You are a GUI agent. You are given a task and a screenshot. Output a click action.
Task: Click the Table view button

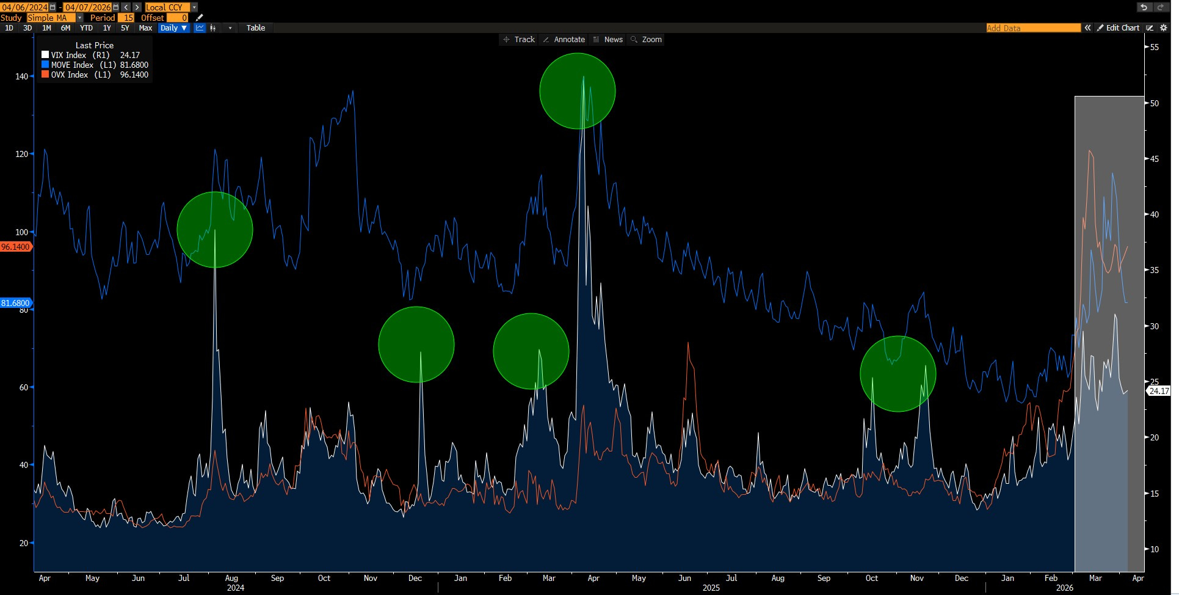coord(256,28)
